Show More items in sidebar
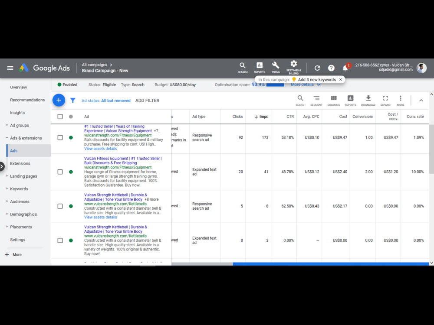434x325 pixels. (x=13, y=254)
